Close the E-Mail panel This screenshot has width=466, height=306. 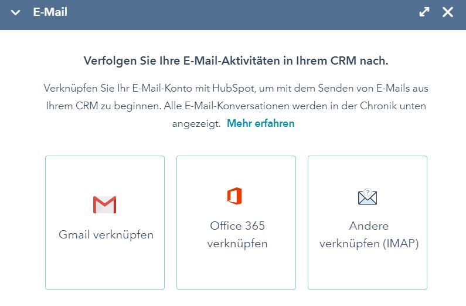[448, 12]
